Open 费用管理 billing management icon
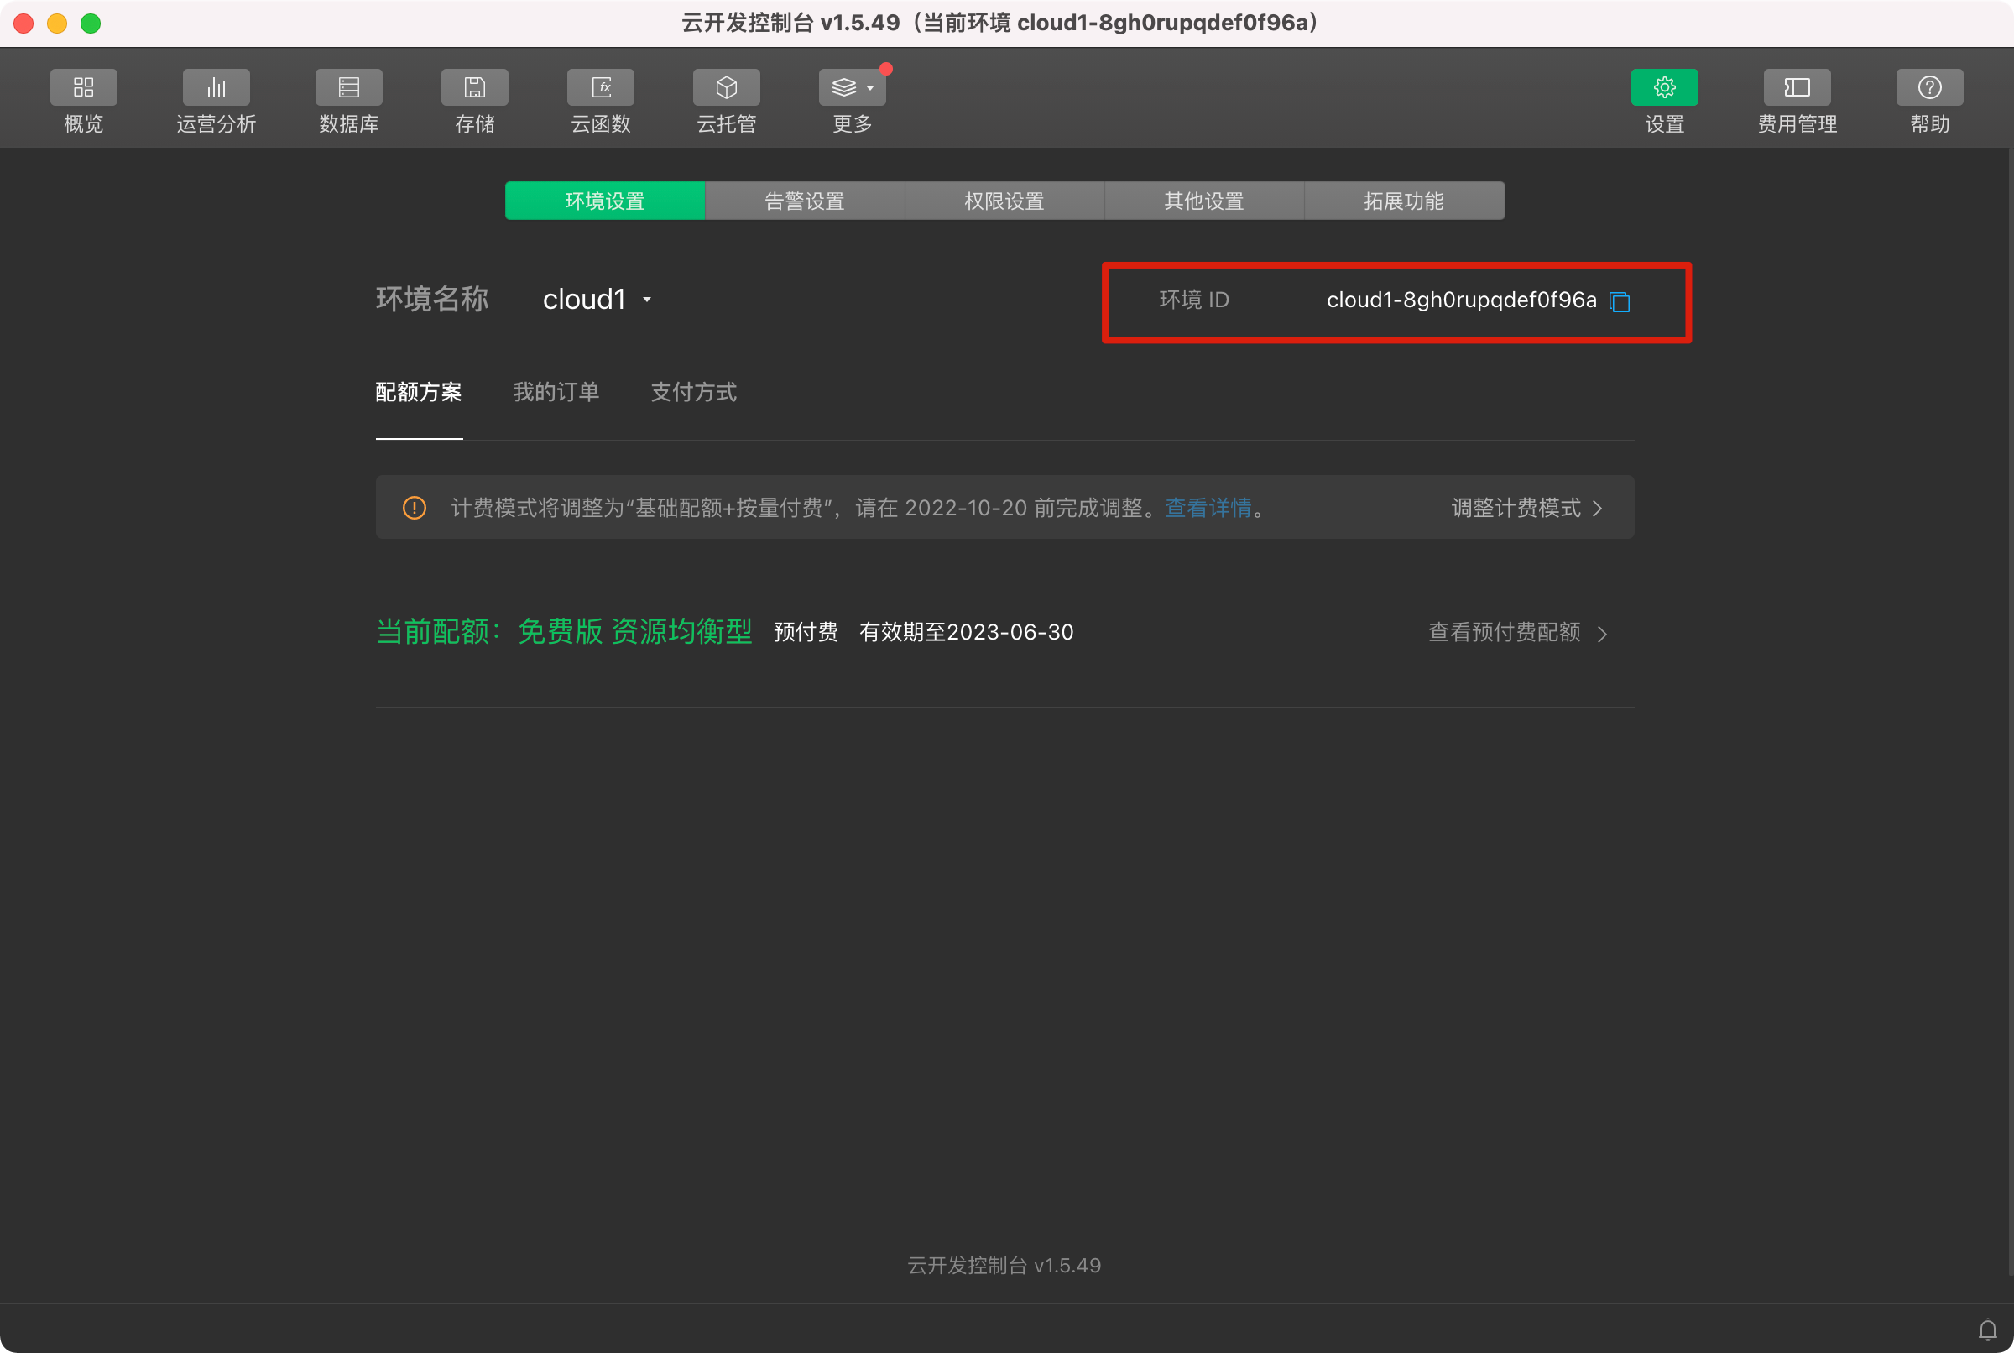 1797,87
